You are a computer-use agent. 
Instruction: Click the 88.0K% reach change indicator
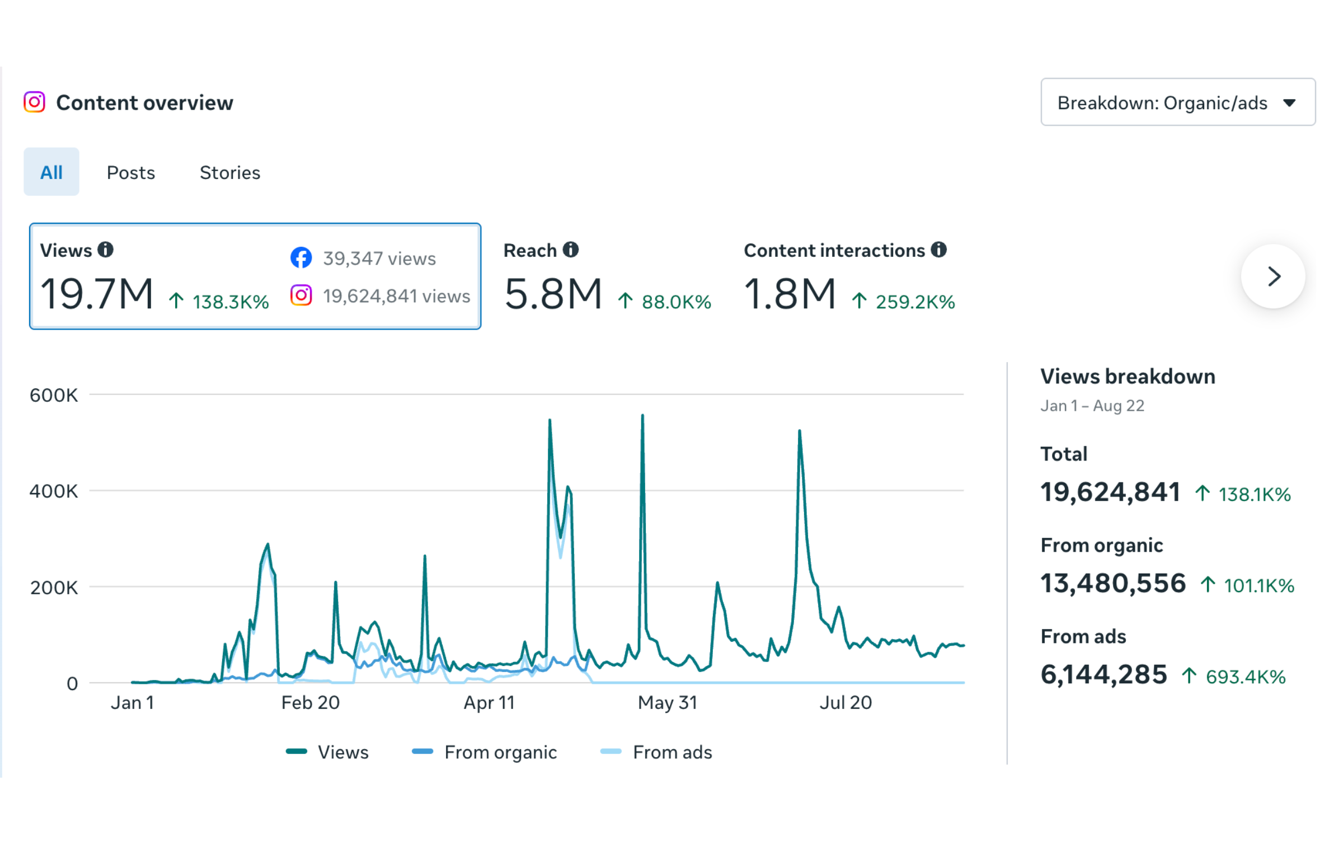(x=665, y=302)
